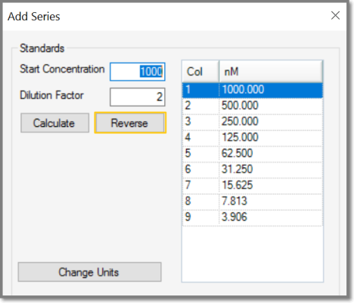
Task: Select row 1 with 1000.000
Action: (253, 90)
